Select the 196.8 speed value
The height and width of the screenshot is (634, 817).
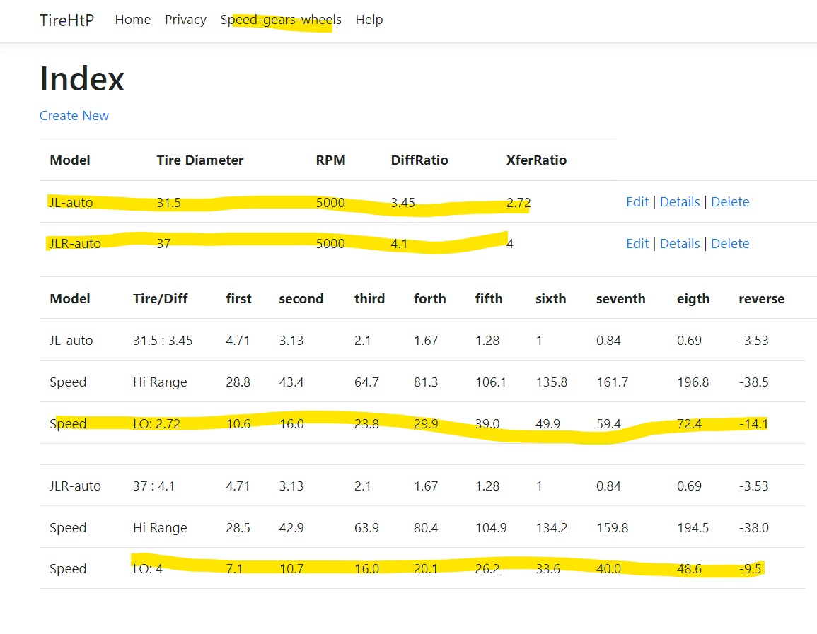(693, 382)
